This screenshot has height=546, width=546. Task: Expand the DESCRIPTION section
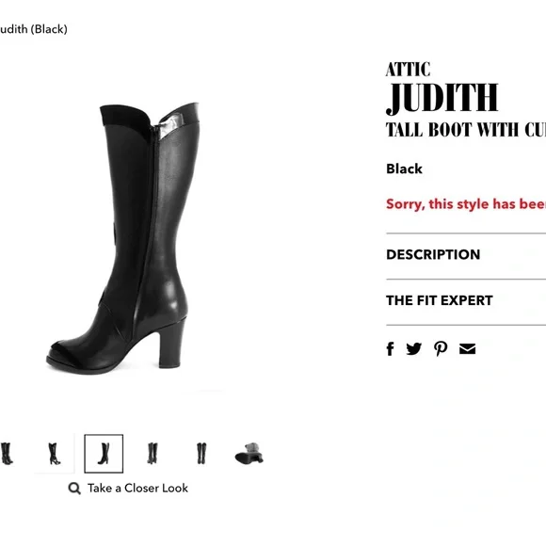[x=466, y=254]
